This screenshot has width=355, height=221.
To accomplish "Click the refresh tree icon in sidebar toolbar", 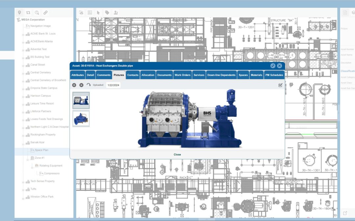I will (28, 13).
